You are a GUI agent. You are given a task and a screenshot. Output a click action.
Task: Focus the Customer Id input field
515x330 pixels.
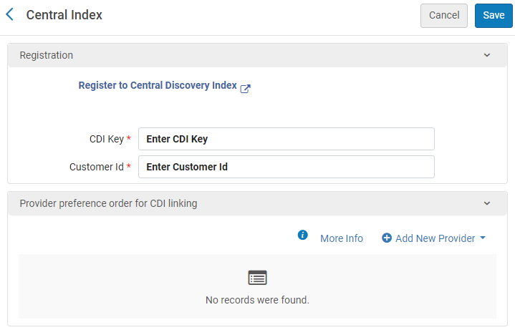[x=287, y=167]
